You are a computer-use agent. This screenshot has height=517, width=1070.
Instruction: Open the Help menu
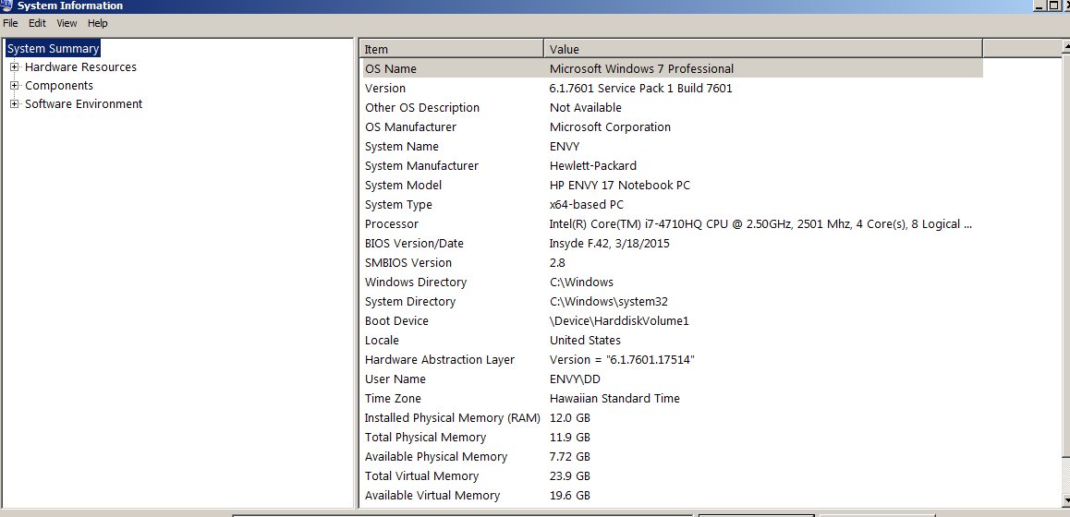pyautogui.click(x=98, y=23)
